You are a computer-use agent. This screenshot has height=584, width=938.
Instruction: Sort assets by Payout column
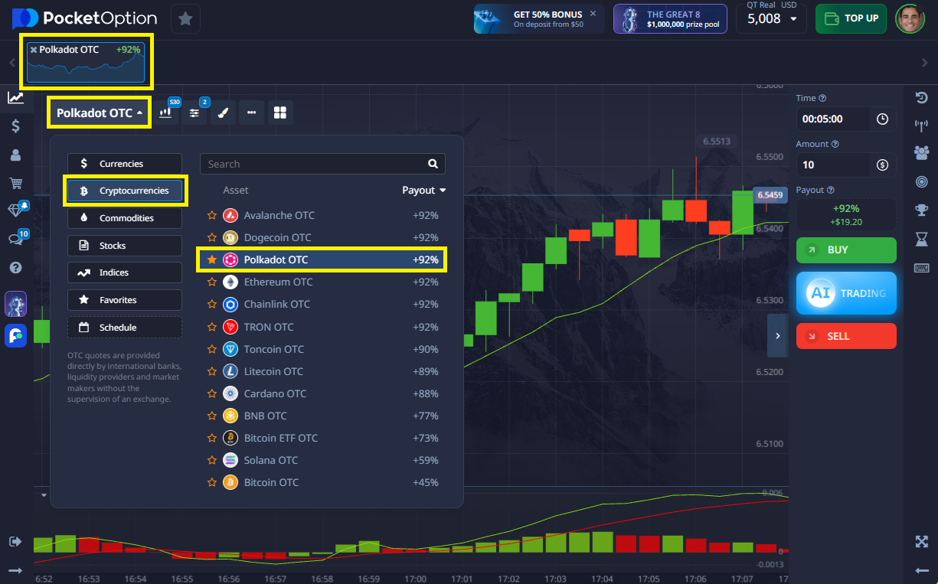click(x=423, y=191)
